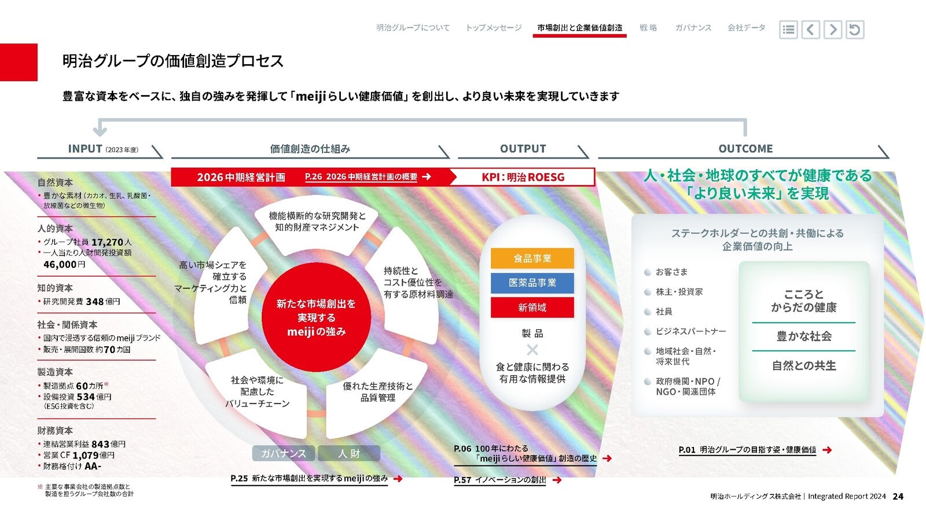The width and height of the screenshot is (926, 521).
Task: Open ガバナンス tab in top navigation
Action: coord(693,28)
